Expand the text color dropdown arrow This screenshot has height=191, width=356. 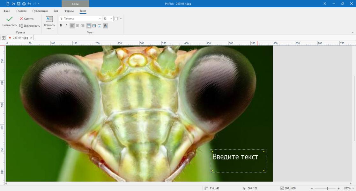[x=121, y=18]
